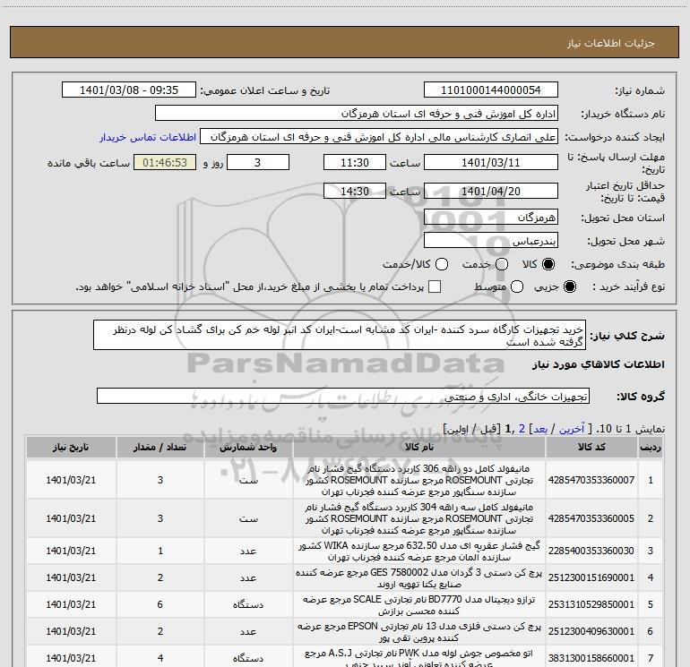Toggle the اسناد خزانه اسلامی payment checkbox

(435, 286)
